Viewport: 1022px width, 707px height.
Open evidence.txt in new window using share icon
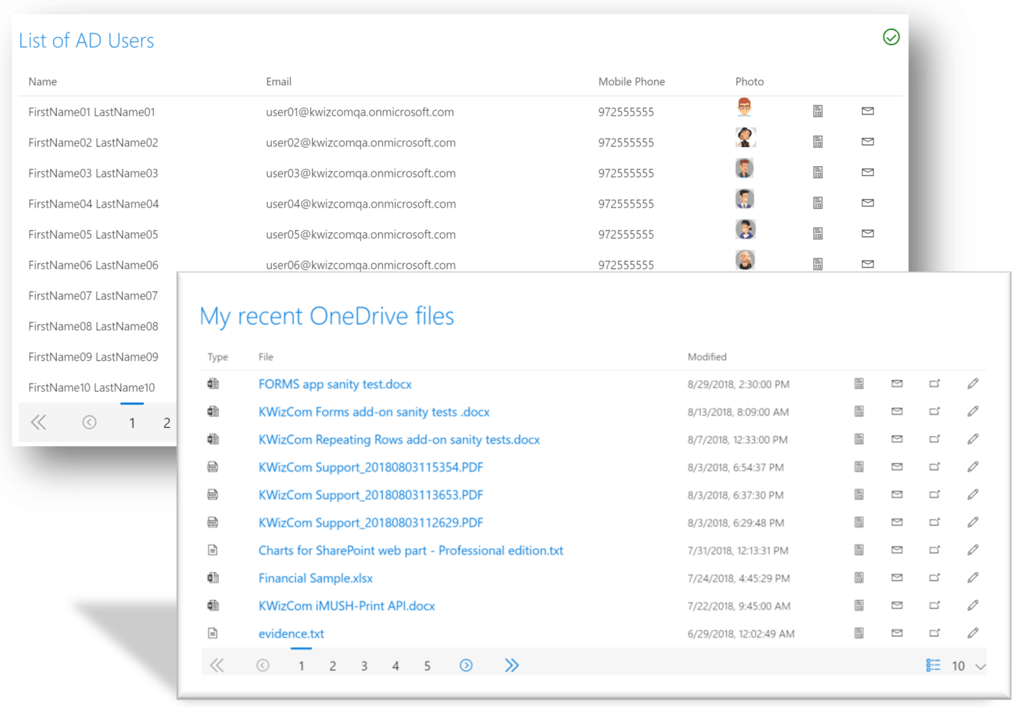pyautogui.click(x=935, y=633)
